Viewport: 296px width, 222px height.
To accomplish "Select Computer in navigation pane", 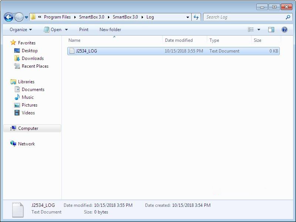I will click(28, 128).
